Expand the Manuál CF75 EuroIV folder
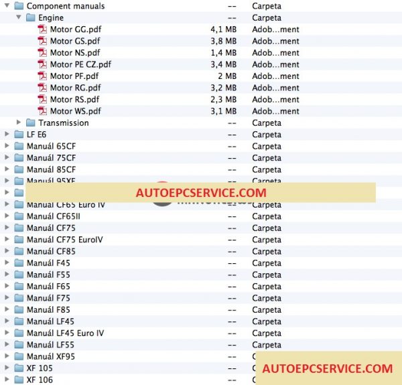Viewport: 402px width, 385px height. [7, 239]
